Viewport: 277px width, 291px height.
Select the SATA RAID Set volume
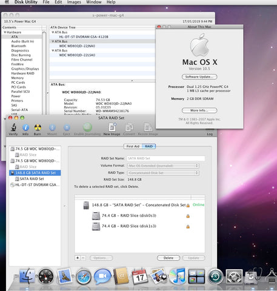[x=35, y=179]
